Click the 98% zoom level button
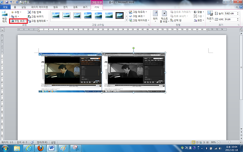Screen dimensions: 243x152 click(x=213, y=142)
